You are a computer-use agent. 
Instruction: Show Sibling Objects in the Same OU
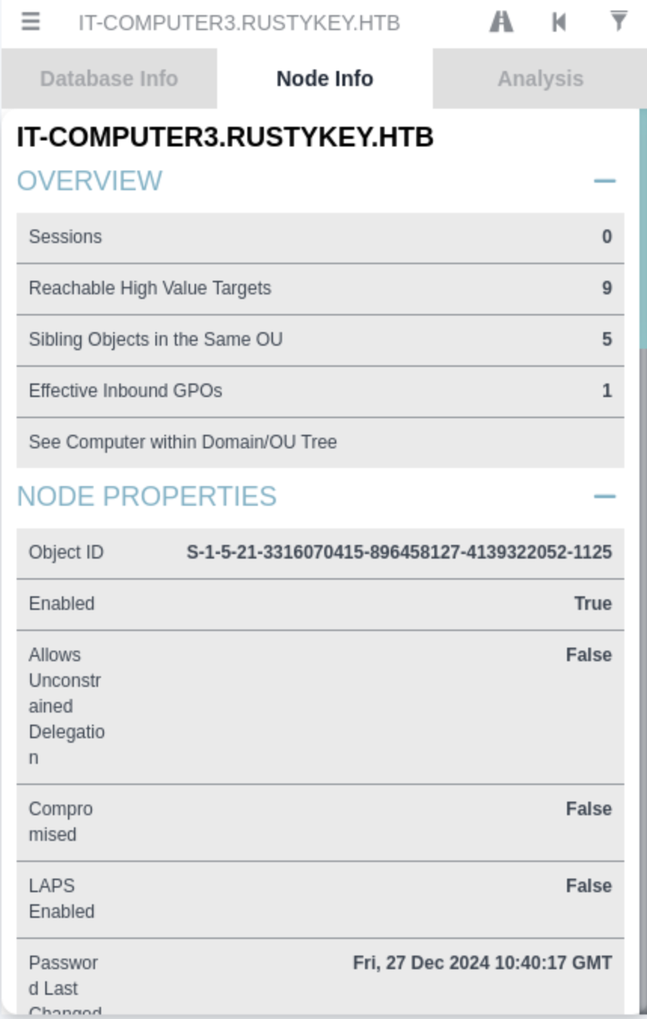[320, 340]
